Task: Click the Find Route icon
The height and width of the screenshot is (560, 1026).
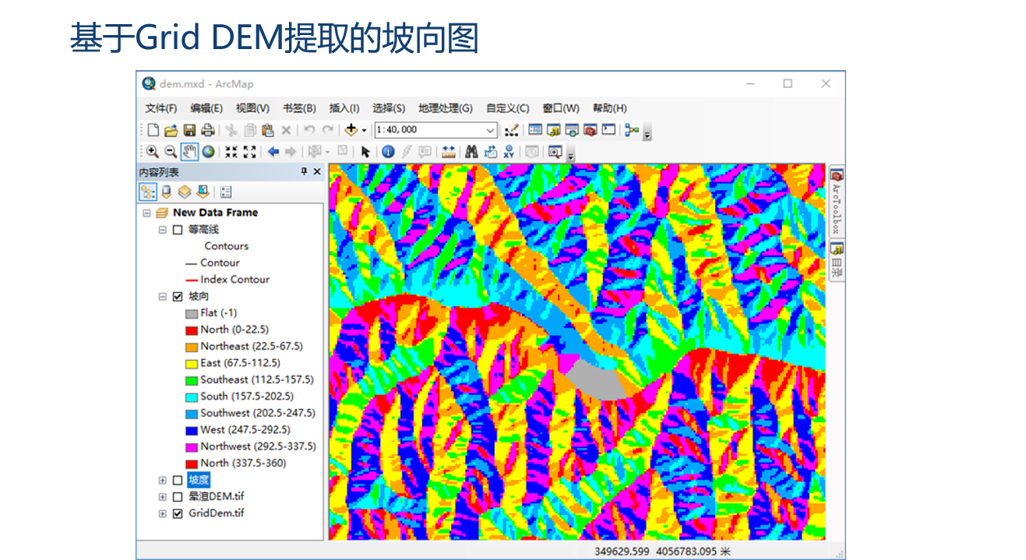Action: (x=490, y=152)
